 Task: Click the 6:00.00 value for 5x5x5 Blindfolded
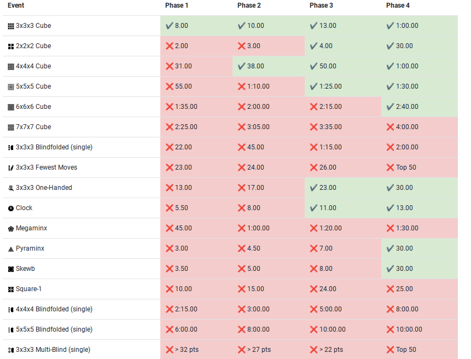(x=186, y=329)
